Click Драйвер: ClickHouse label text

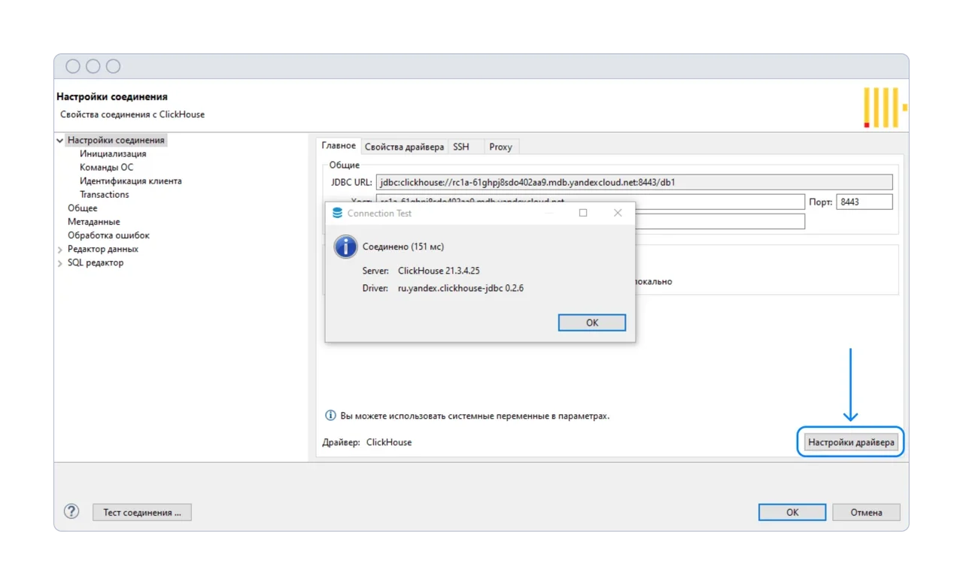point(367,442)
